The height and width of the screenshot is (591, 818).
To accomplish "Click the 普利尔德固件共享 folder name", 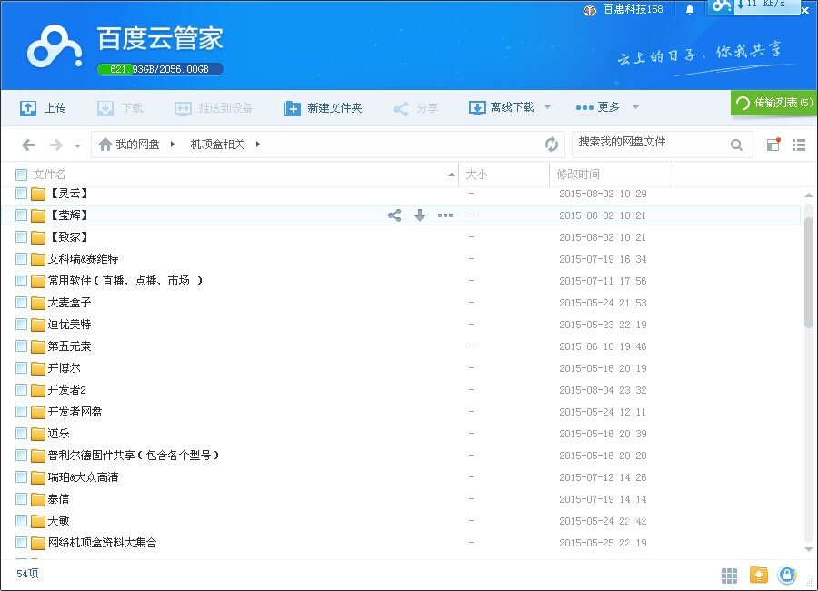I will point(134,456).
